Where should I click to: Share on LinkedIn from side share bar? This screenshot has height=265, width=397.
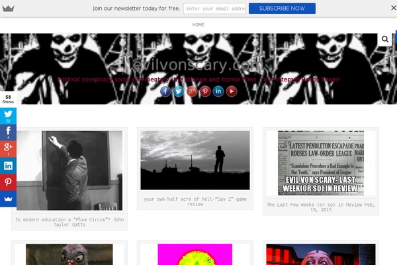8,166
